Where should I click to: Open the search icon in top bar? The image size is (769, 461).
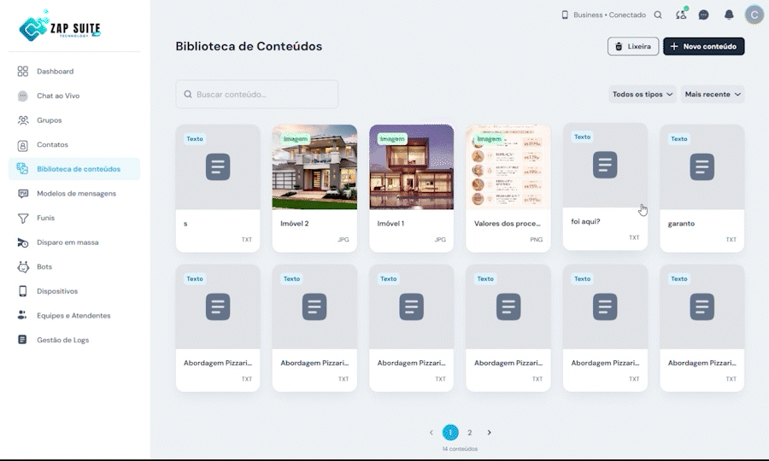(658, 15)
